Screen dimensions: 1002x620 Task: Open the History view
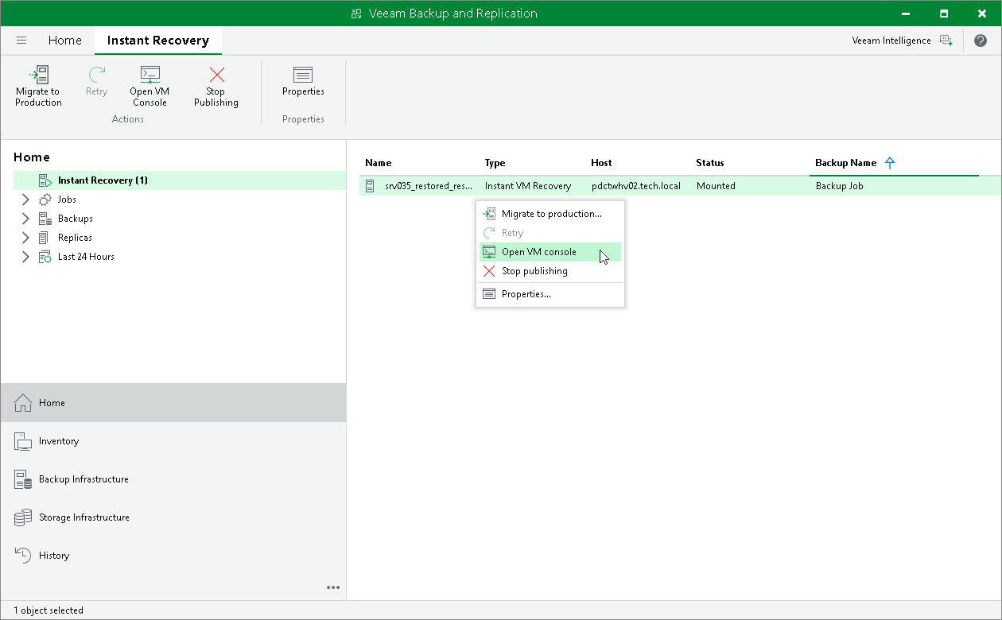(52, 556)
